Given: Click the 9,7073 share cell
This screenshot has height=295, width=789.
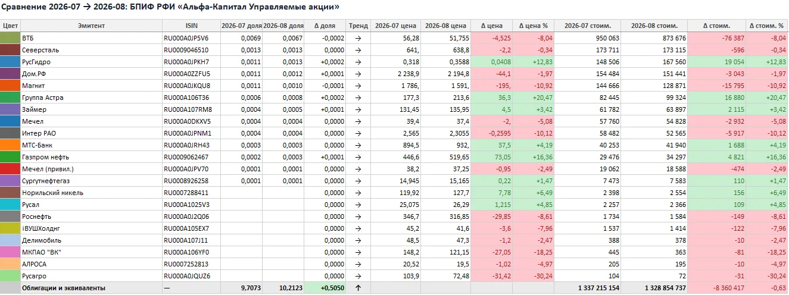Looking at the screenshot, I should 241,288.
